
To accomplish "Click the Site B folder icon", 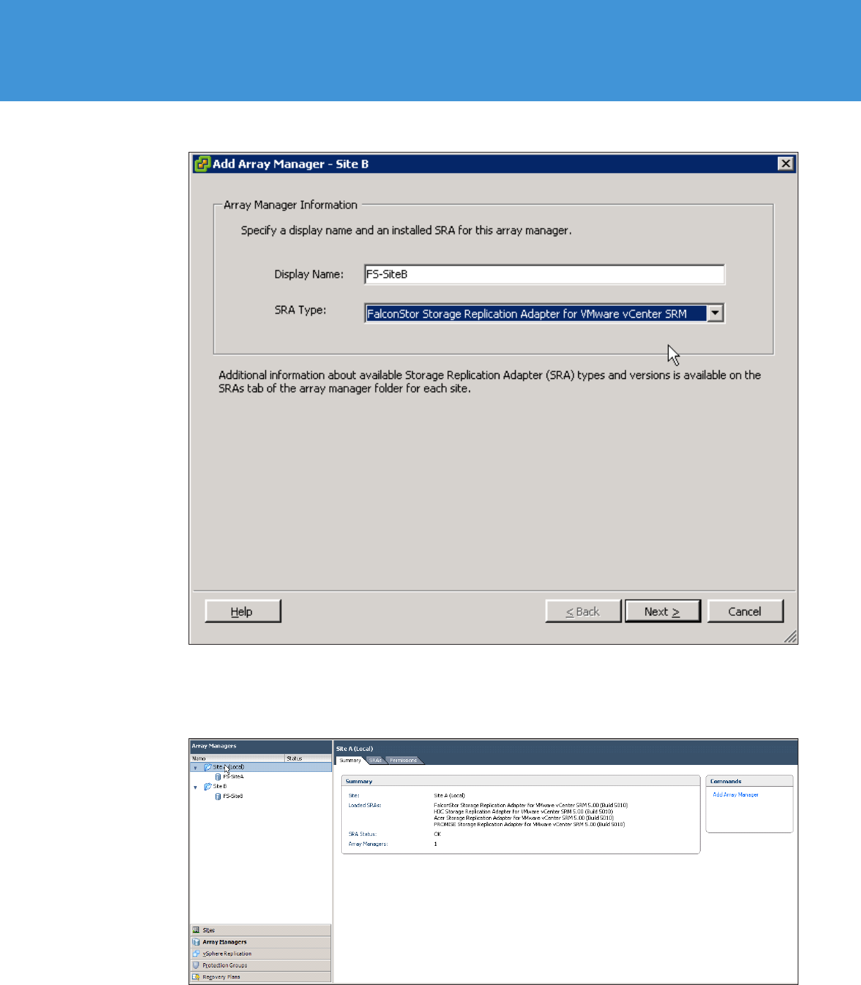I will click(x=208, y=787).
